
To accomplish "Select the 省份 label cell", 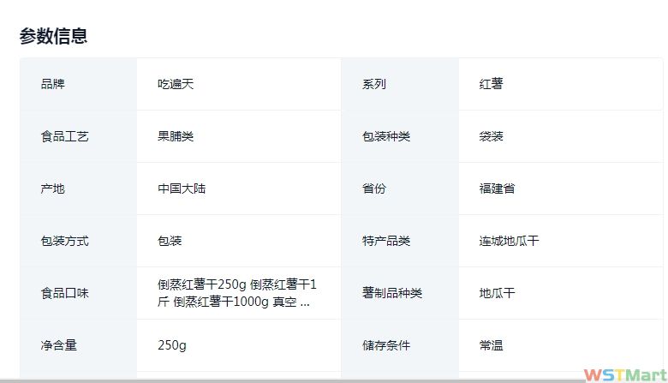I will 374,189.
